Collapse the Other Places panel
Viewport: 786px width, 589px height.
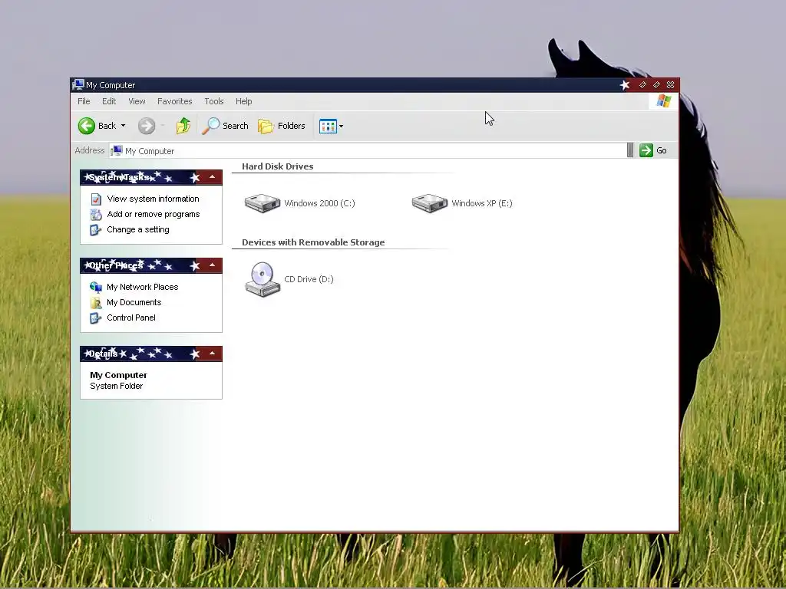(212, 265)
